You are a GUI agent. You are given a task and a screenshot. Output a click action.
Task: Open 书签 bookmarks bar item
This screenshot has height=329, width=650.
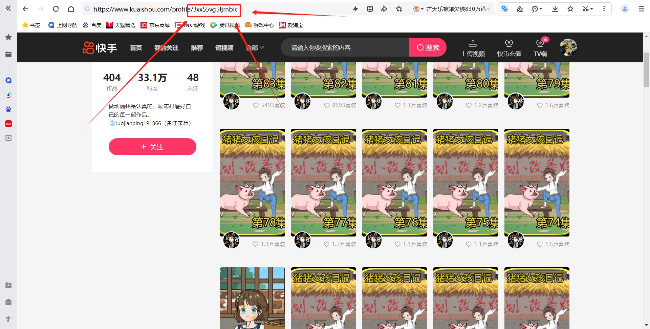31,25
